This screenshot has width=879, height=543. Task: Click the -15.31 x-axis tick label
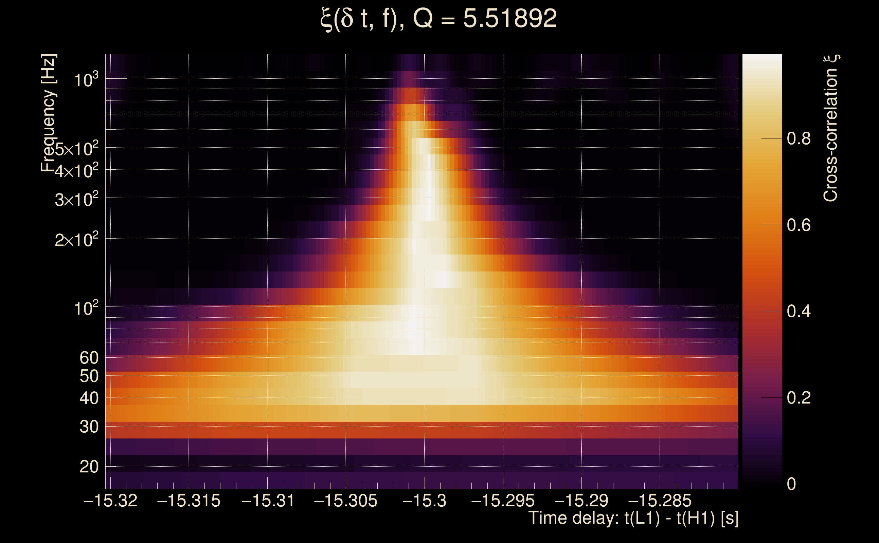[268, 501]
